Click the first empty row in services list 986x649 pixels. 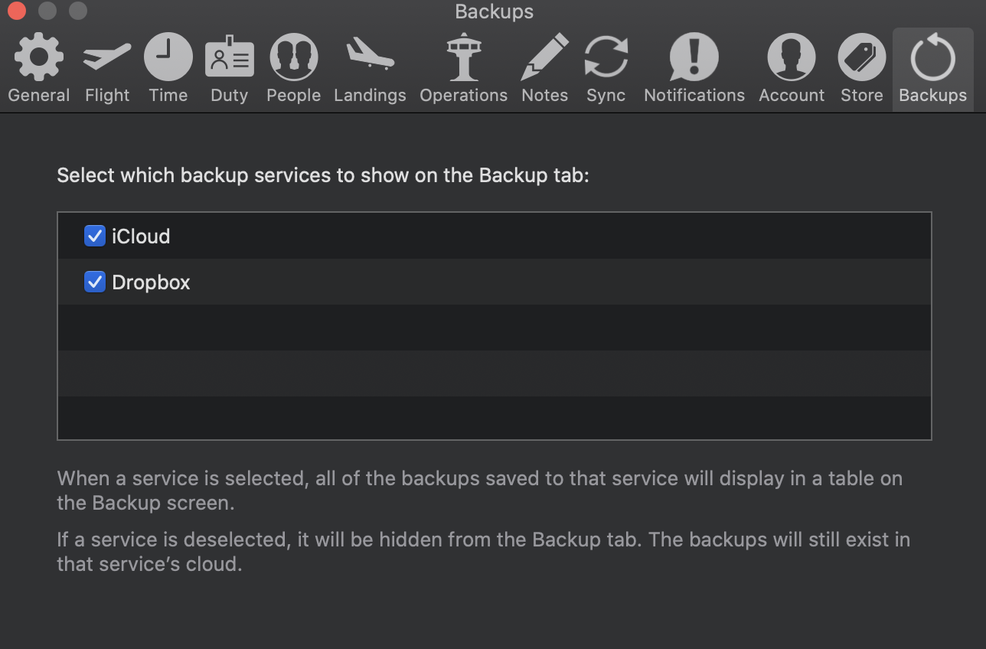pyautogui.click(x=495, y=328)
